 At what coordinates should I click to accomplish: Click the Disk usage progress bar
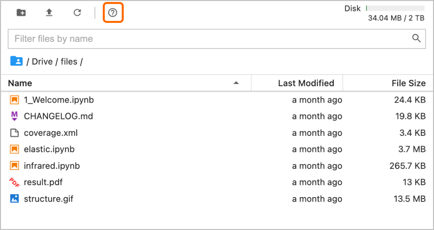pos(395,8)
